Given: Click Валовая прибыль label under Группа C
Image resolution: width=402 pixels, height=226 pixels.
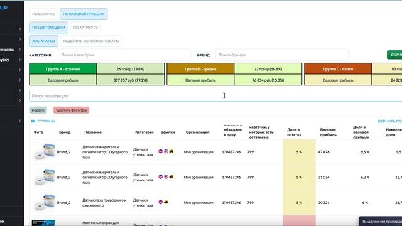Looking at the screenshot, I should (338, 80).
